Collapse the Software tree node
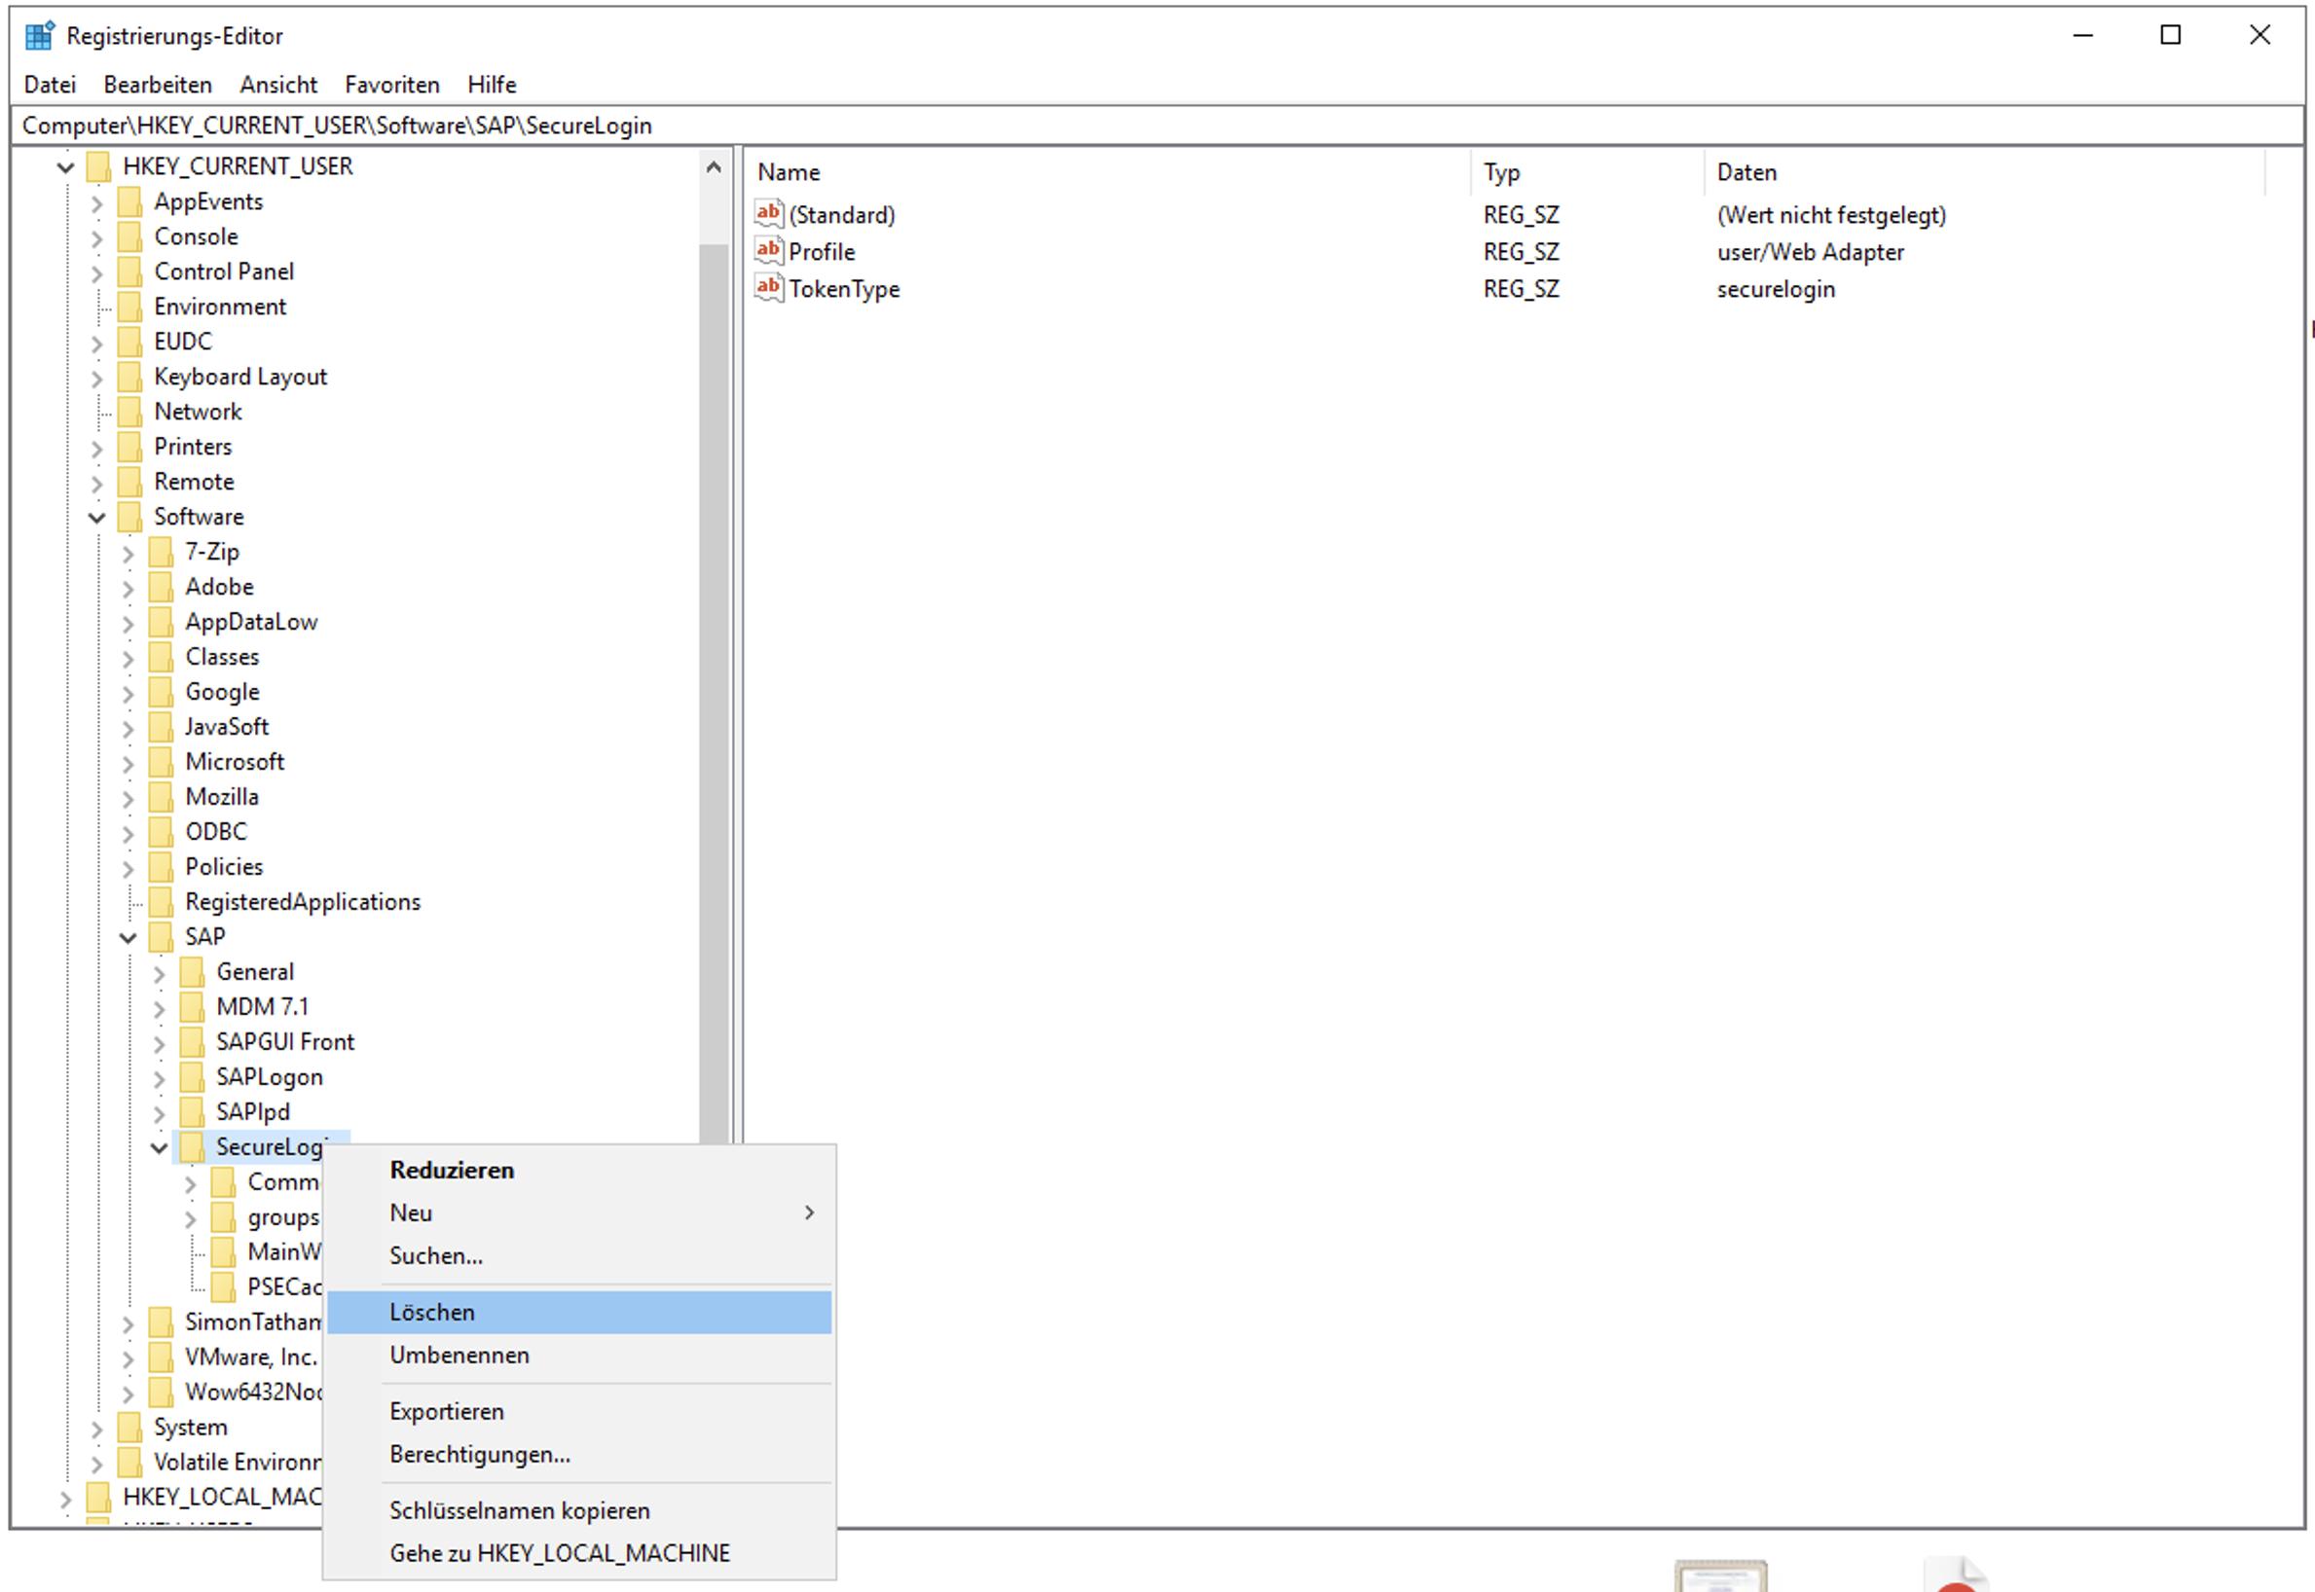Image resolution: width=2315 pixels, height=1592 pixels. click(96, 517)
